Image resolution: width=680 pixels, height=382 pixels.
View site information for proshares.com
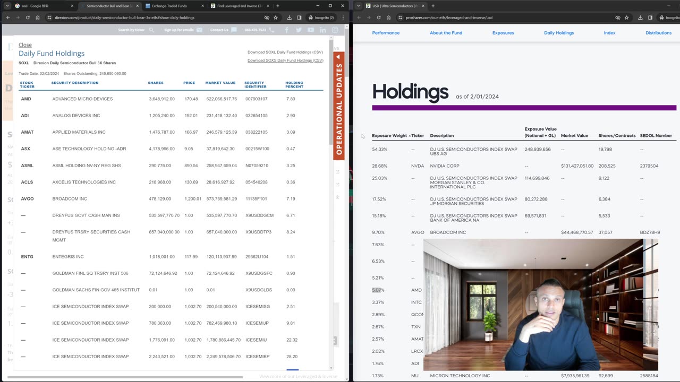coord(400,18)
